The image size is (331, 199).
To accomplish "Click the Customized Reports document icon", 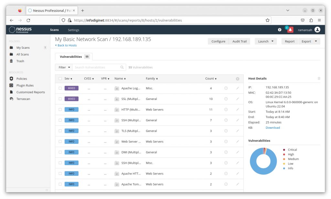I will (x=11, y=92).
